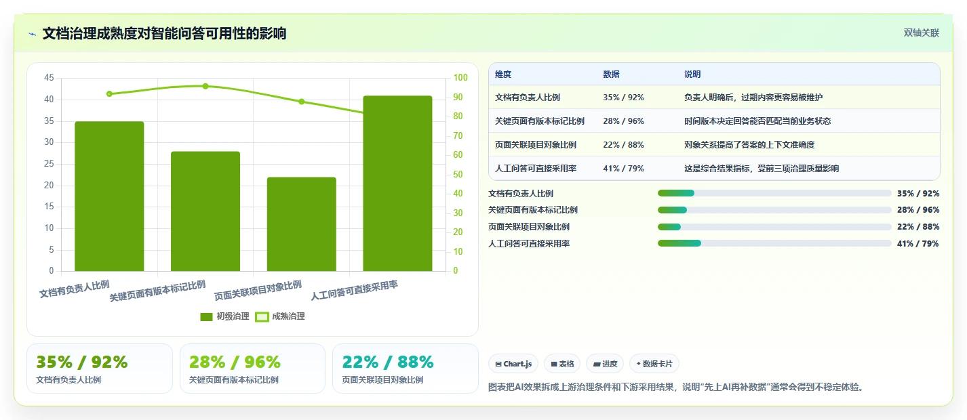Click the 页面关联项目对象比例 progress bar
Image resolution: width=967 pixels, height=420 pixels.
[x=774, y=227]
